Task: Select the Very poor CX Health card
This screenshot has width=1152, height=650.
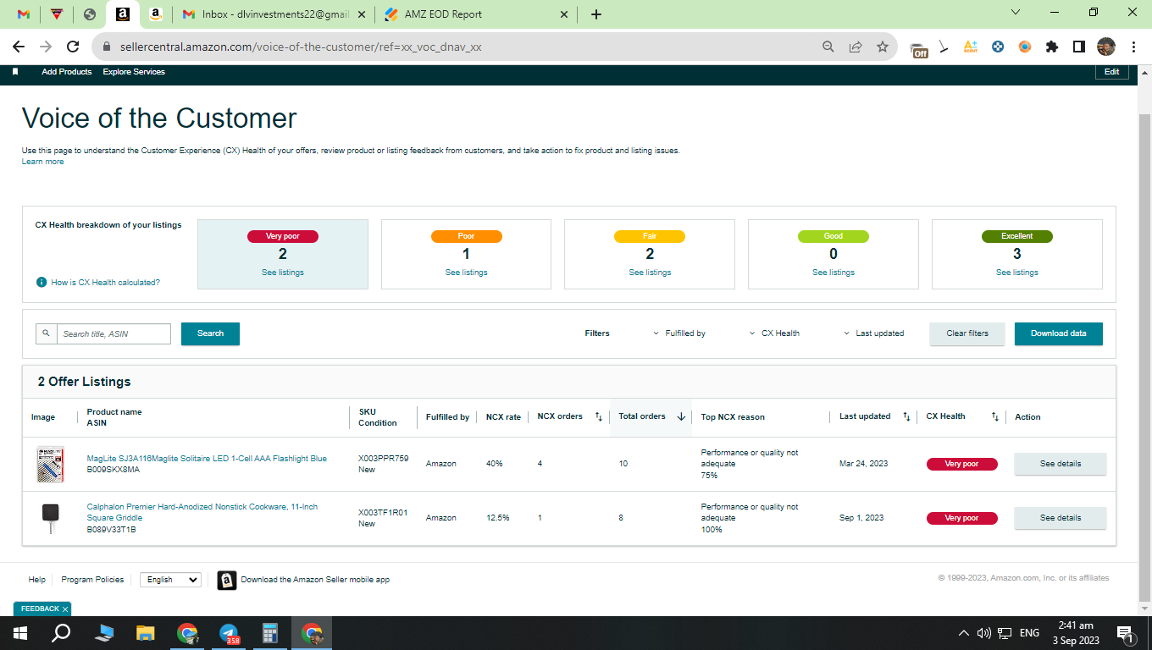Action: point(283,254)
